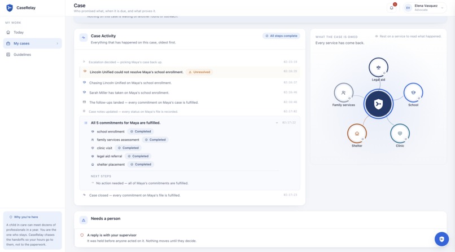Collapse the All 5 commitments section

[x=277, y=123]
